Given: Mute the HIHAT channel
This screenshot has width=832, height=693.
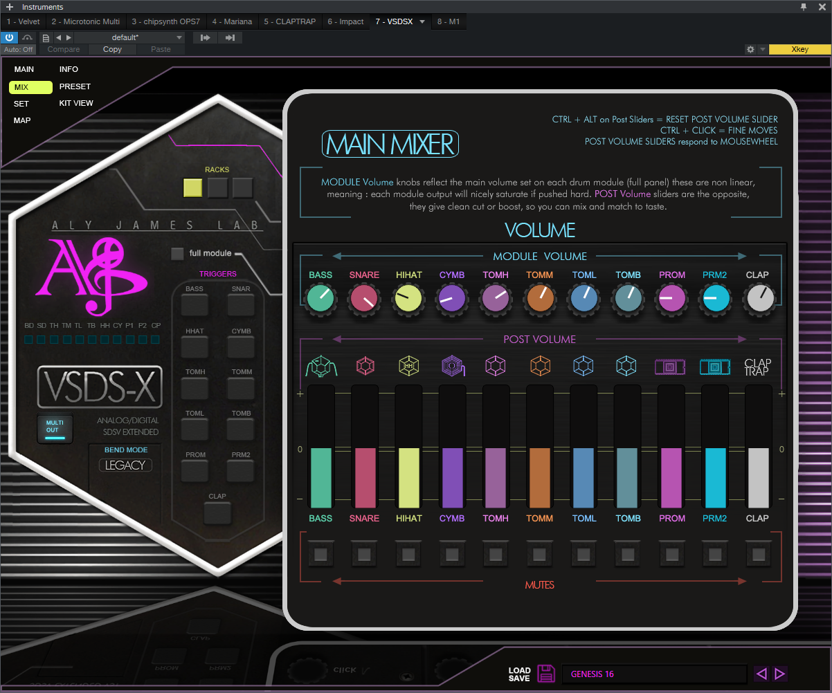Looking at the screenshot, I should pyautogui.click(x=408, y=554).
